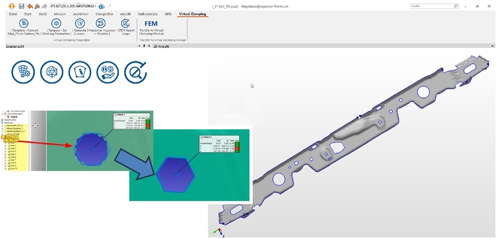497x239 pixels.
Task: Open the Datei menu tab
Action: pos(14,14)
